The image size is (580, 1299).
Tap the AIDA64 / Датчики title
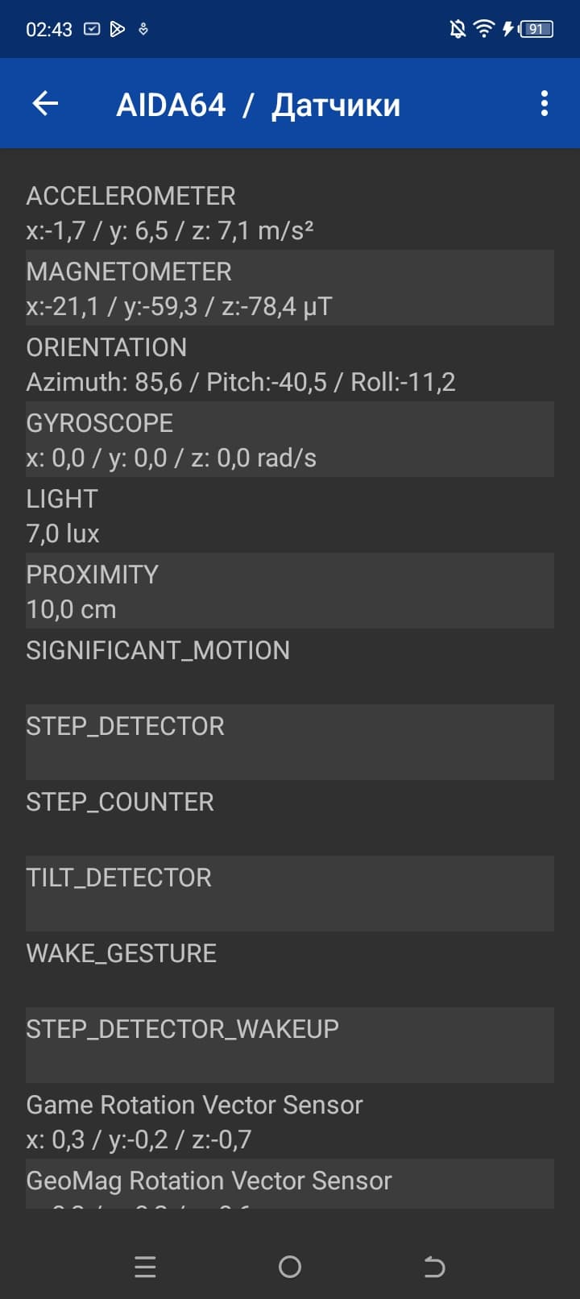click(x=258, y=105)
